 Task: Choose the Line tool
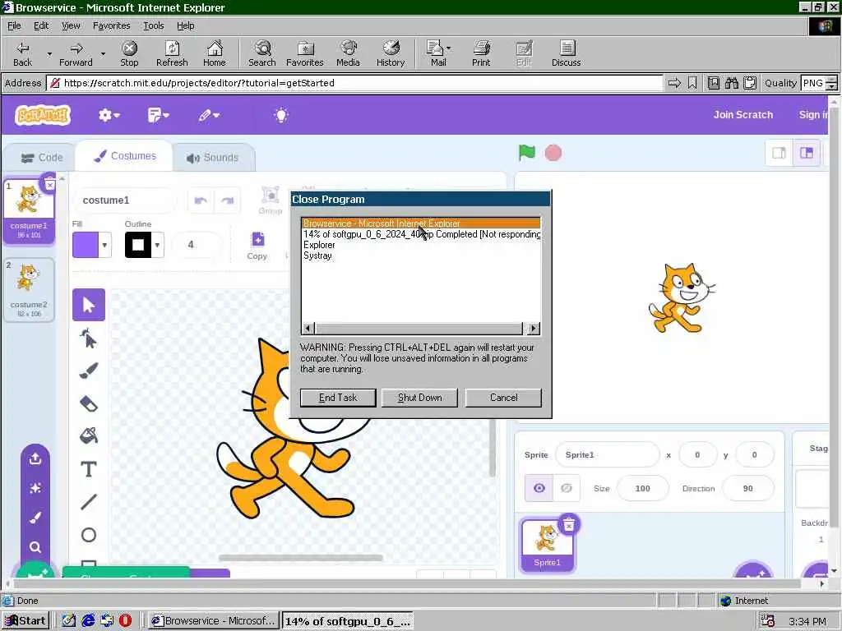89,502
